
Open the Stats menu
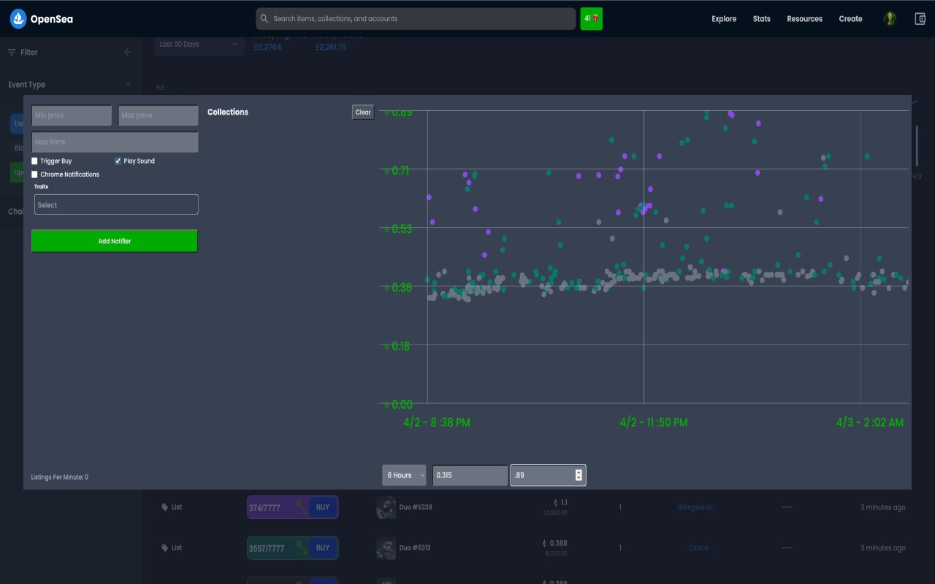pyautogui.click(x=761, y=19)
